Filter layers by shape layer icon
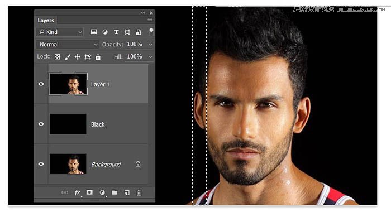Screen dimensions: 391x212 tap(127, 32)
